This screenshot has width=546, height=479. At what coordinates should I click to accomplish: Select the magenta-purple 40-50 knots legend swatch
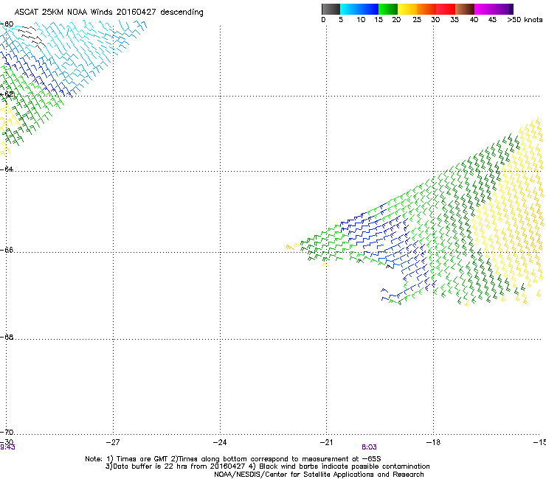[x=494, y=9]
